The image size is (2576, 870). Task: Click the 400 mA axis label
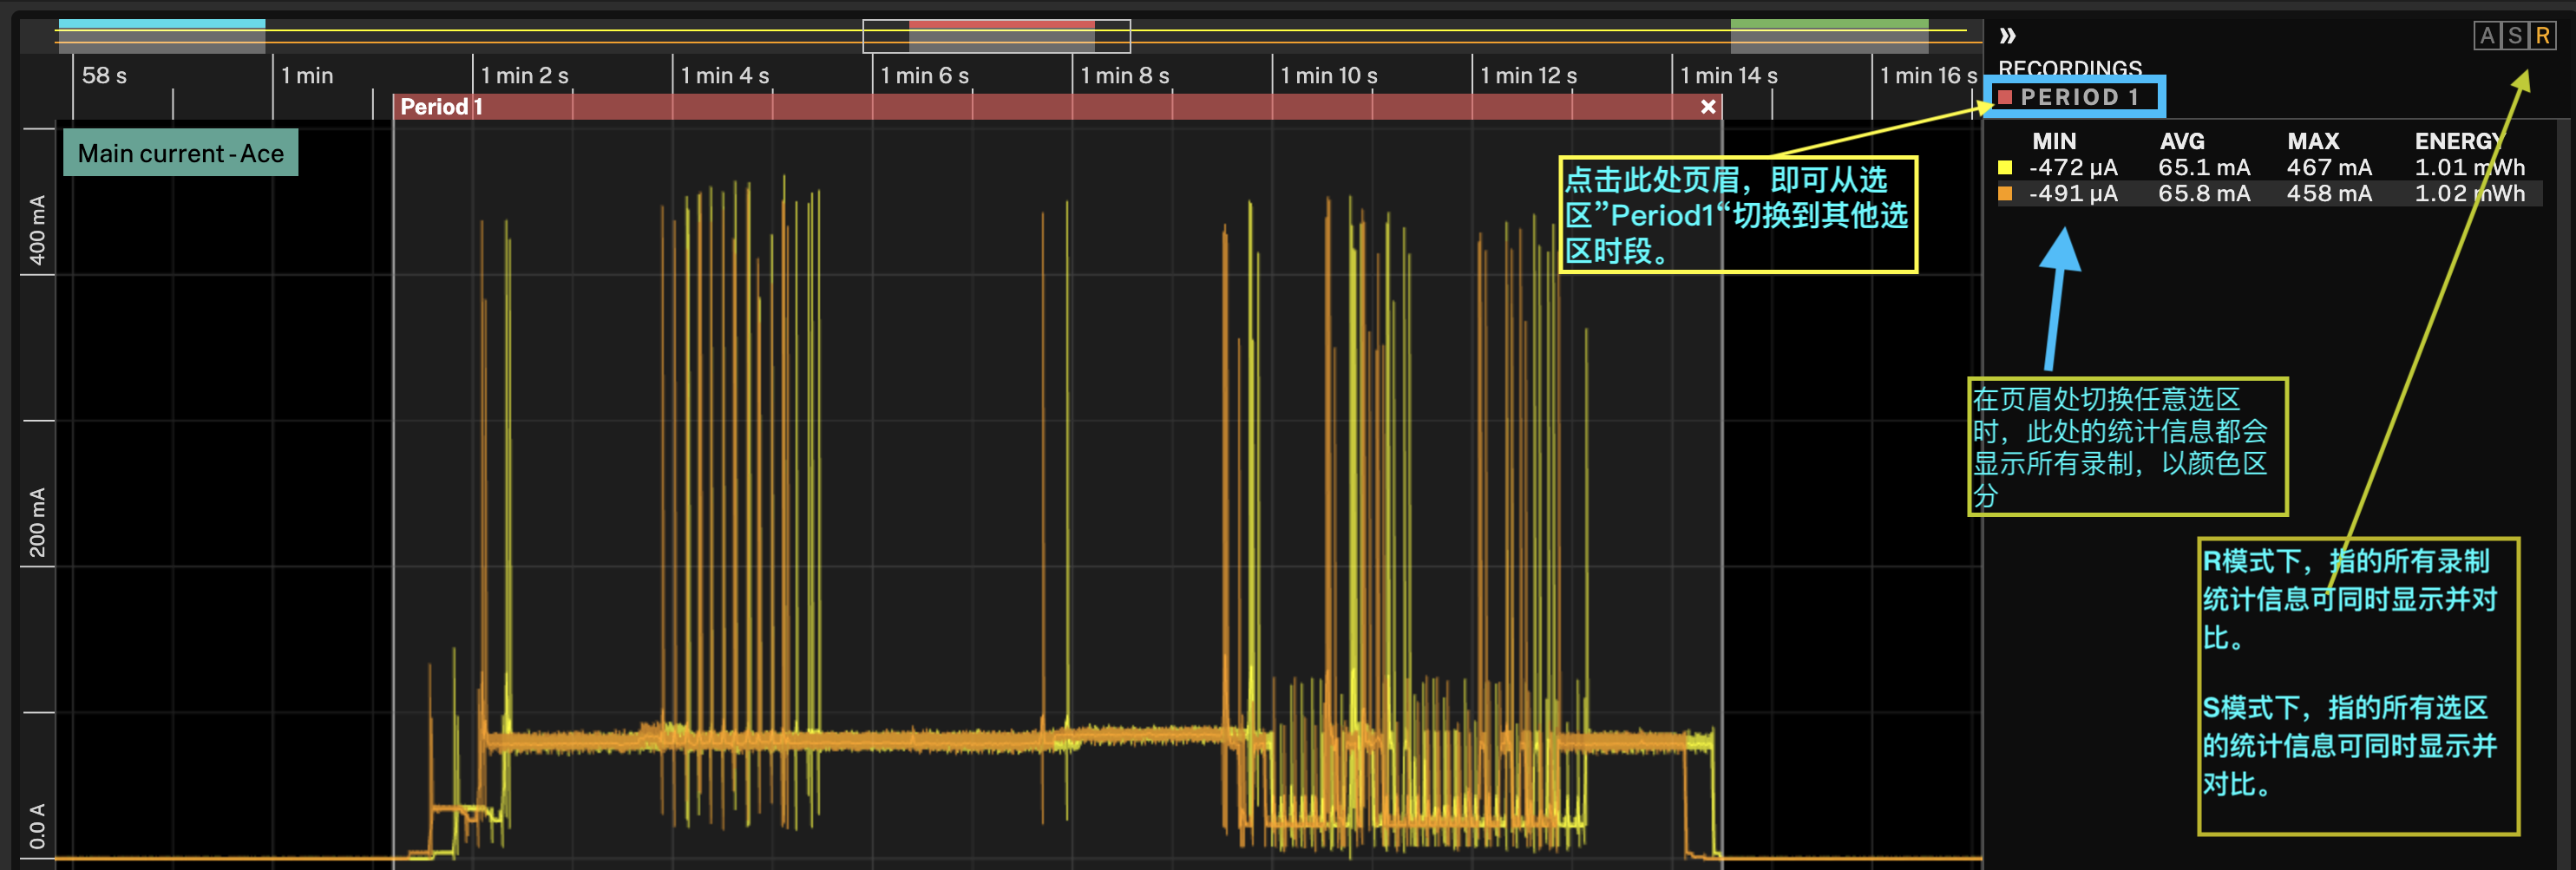pyautogui.click(x=37, y=230)
